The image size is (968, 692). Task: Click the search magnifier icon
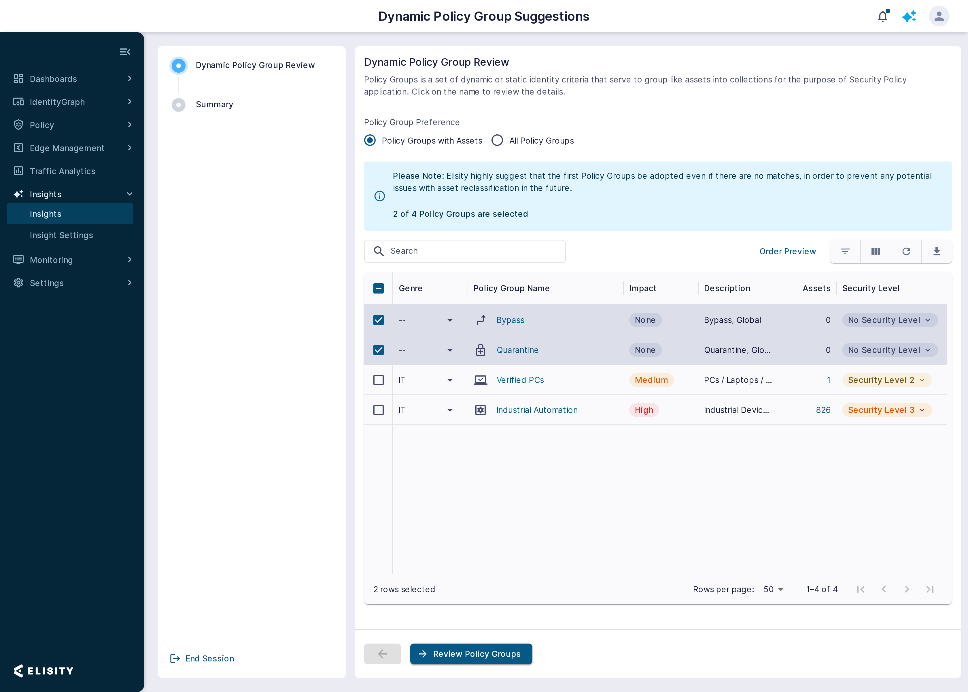pyautogui.click(x=379, y=251)
